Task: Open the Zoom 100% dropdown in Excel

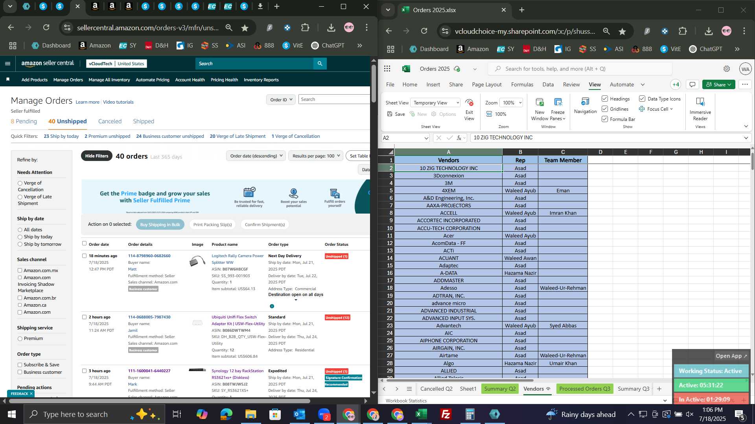Action: pos(511,103)
